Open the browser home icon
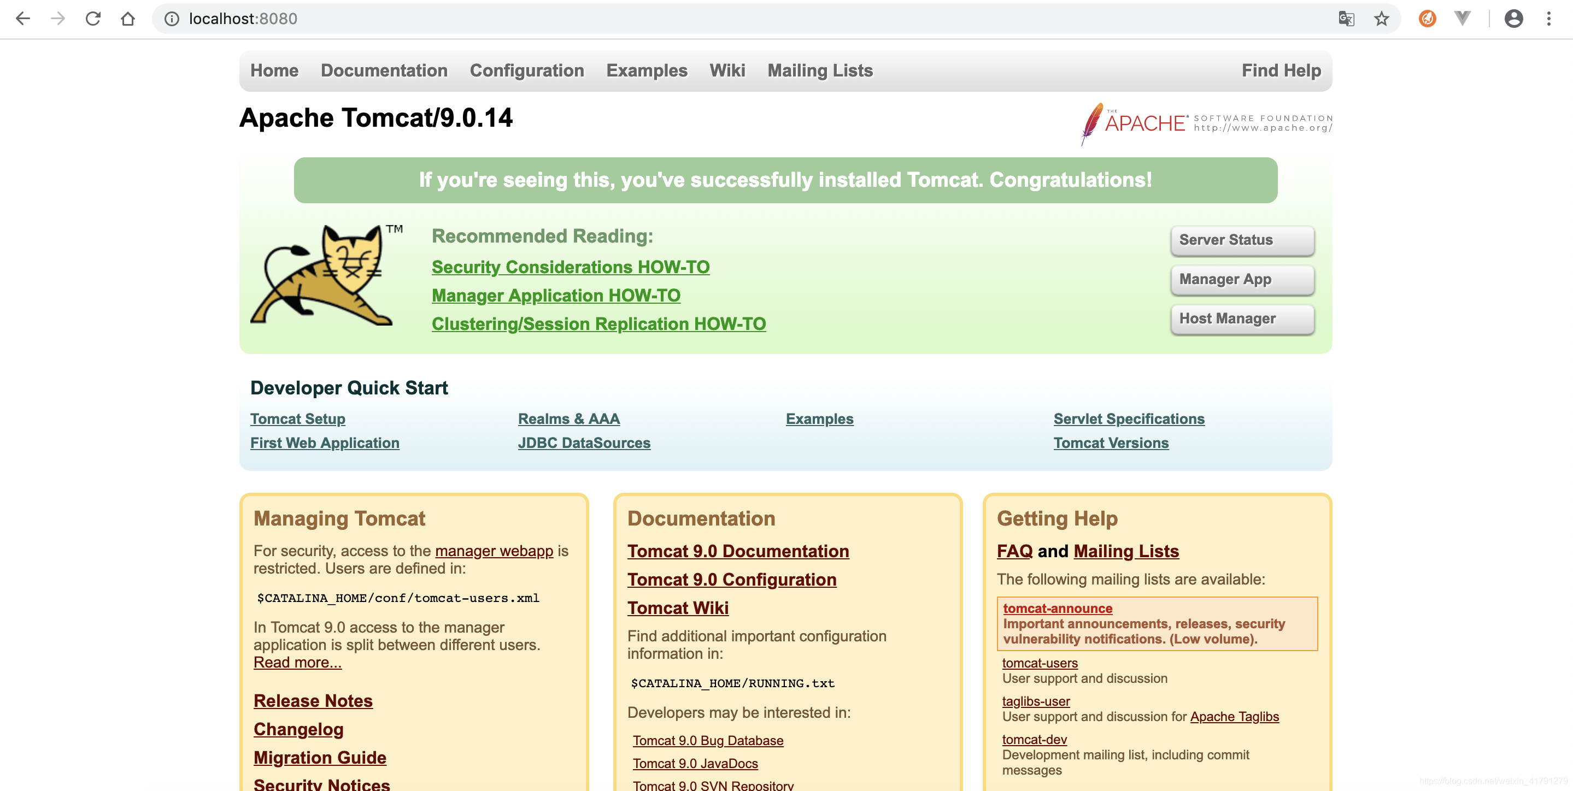The width and height of the screenshot is (1573, 791). 128,19
